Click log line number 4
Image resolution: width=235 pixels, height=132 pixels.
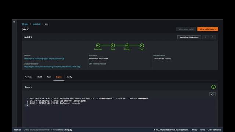point(28,106)
